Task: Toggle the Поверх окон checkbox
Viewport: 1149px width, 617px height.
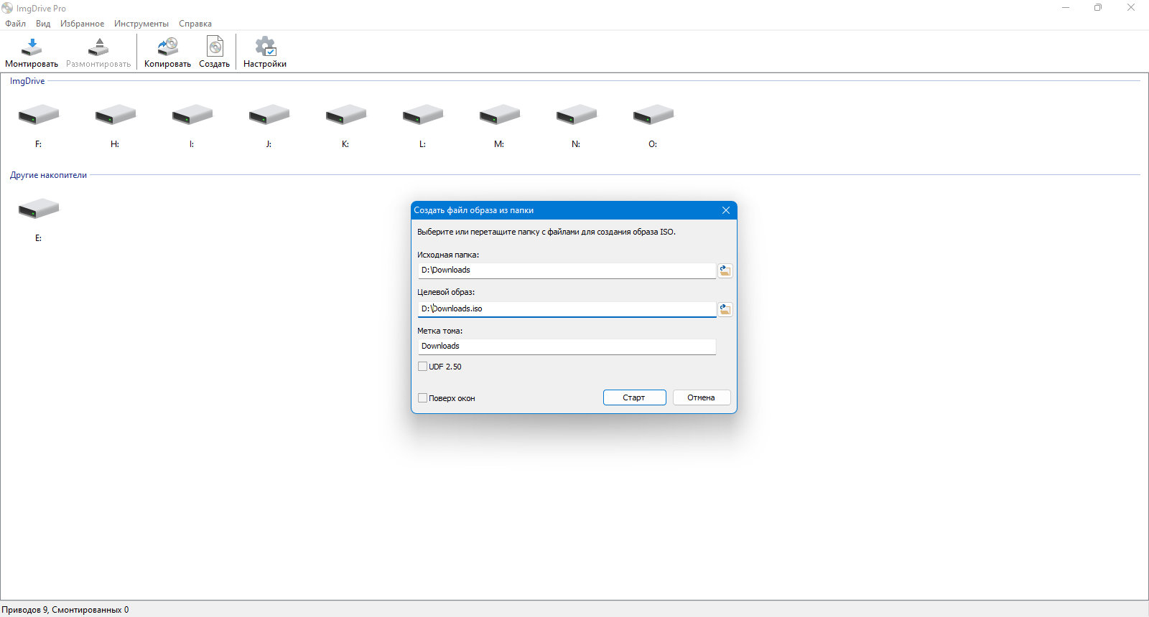Action: (423, 398)
